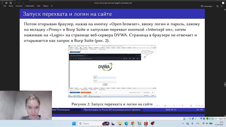Viewport: 226px width, 127px height.
Task: Click the embedded Burp Suite screenshot figure
Action: click(x=112, y=71)
